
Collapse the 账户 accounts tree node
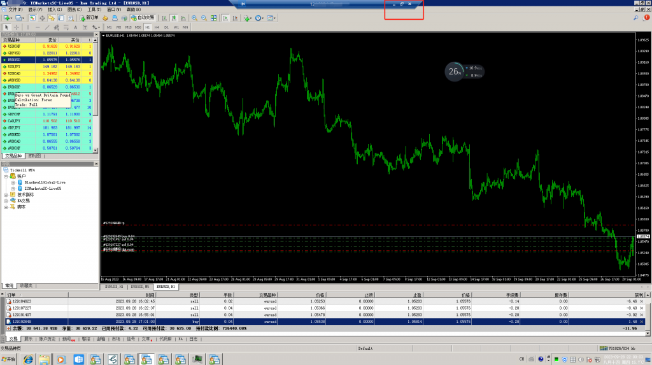click(6, 176)
